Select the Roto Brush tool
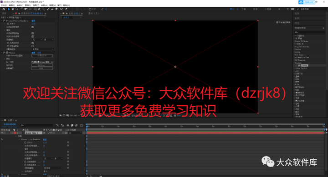328x177 pixels. (61, 9)
